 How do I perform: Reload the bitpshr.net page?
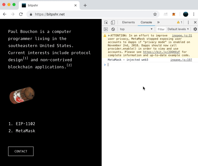tap(21, 14)
